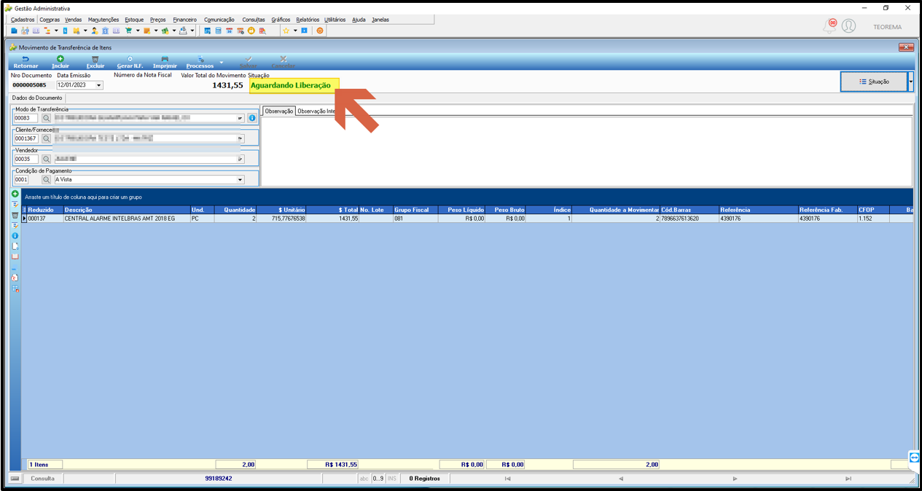Image resolution: width=922 pixels, height=491 pixels.
Task: Switch to the Observação Interna tab
Action: click(x=316, y=111)
